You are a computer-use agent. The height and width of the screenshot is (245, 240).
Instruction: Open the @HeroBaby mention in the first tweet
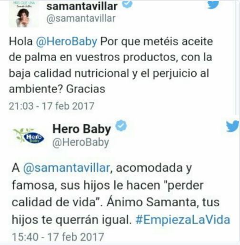pyautogui.click(x=67, y=42)
